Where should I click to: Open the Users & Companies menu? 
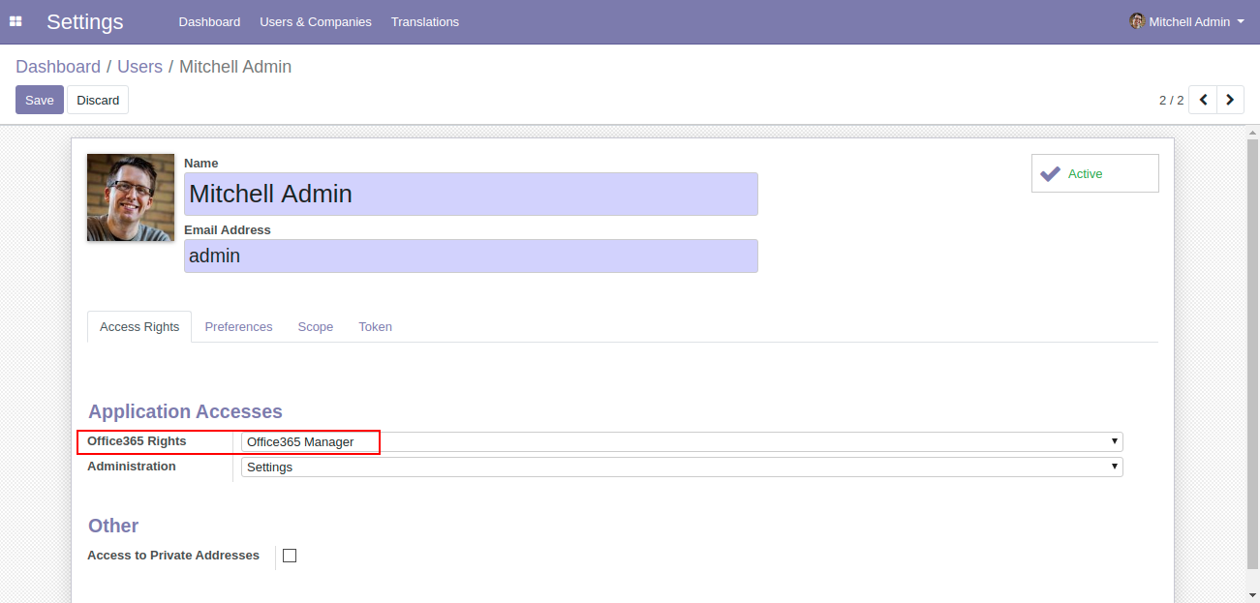(x=316, y=21)
